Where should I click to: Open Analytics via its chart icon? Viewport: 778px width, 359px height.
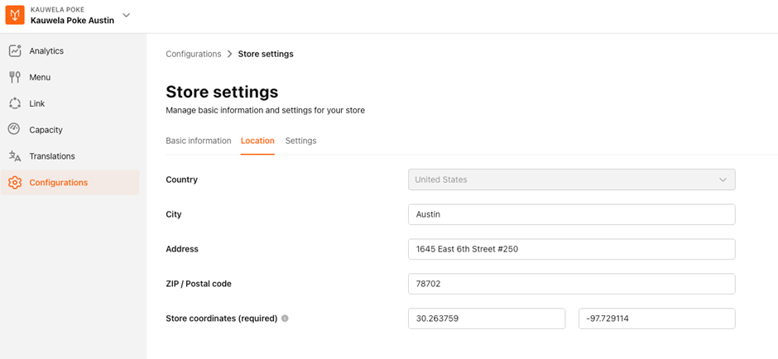(15, 50)
